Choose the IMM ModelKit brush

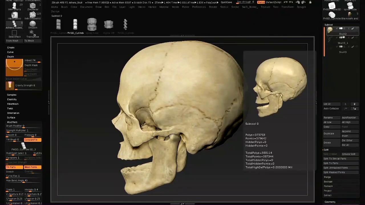coord(33,16)
